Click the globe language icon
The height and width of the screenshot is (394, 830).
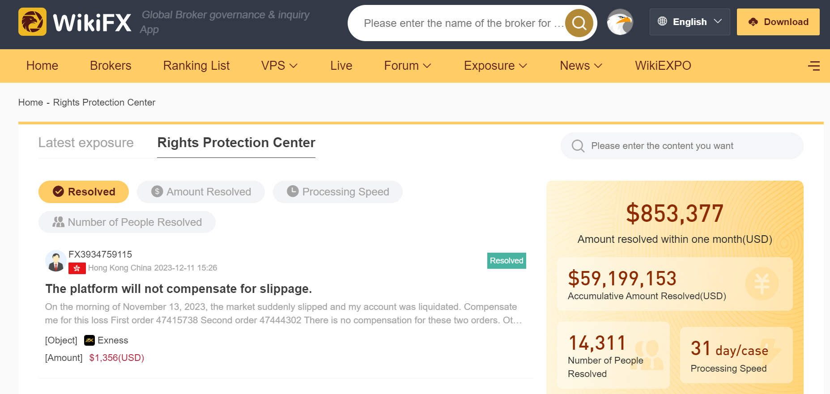662,21
